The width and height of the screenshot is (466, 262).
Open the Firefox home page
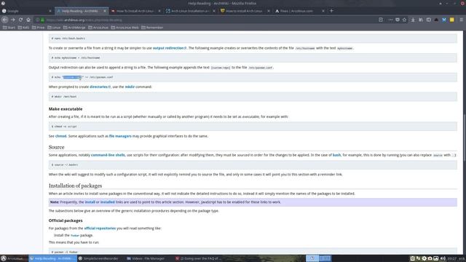pyautogui.click(x=28, y=20)
